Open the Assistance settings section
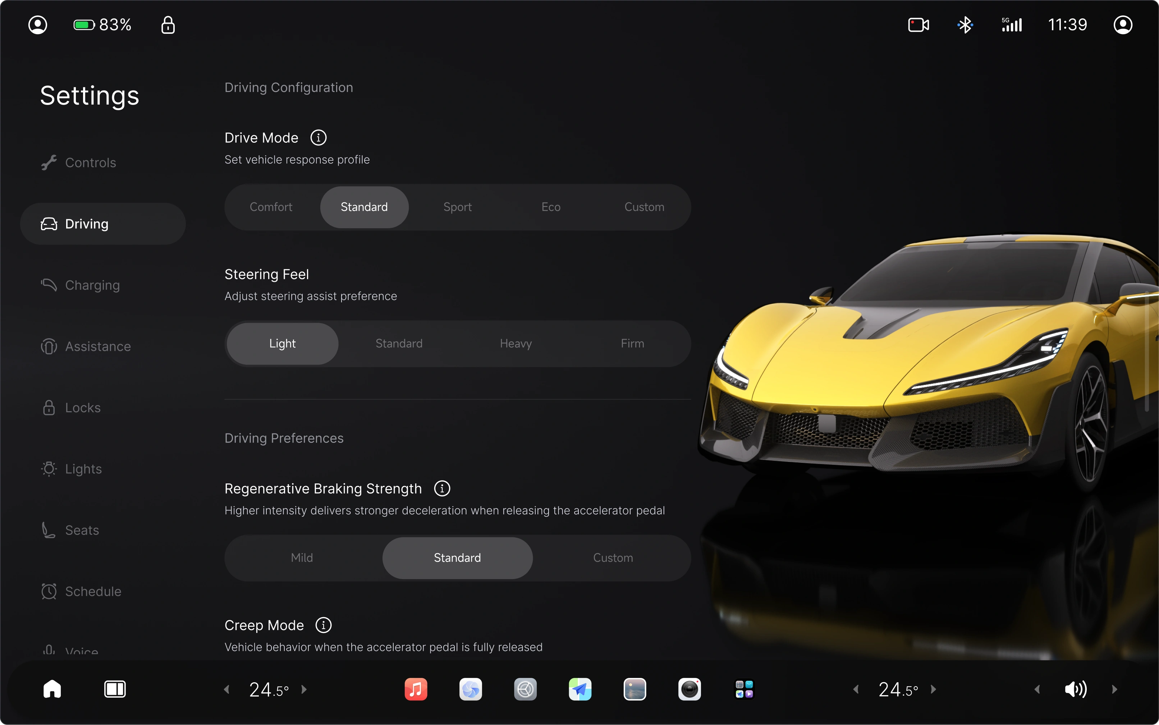 tap(102, 346)
